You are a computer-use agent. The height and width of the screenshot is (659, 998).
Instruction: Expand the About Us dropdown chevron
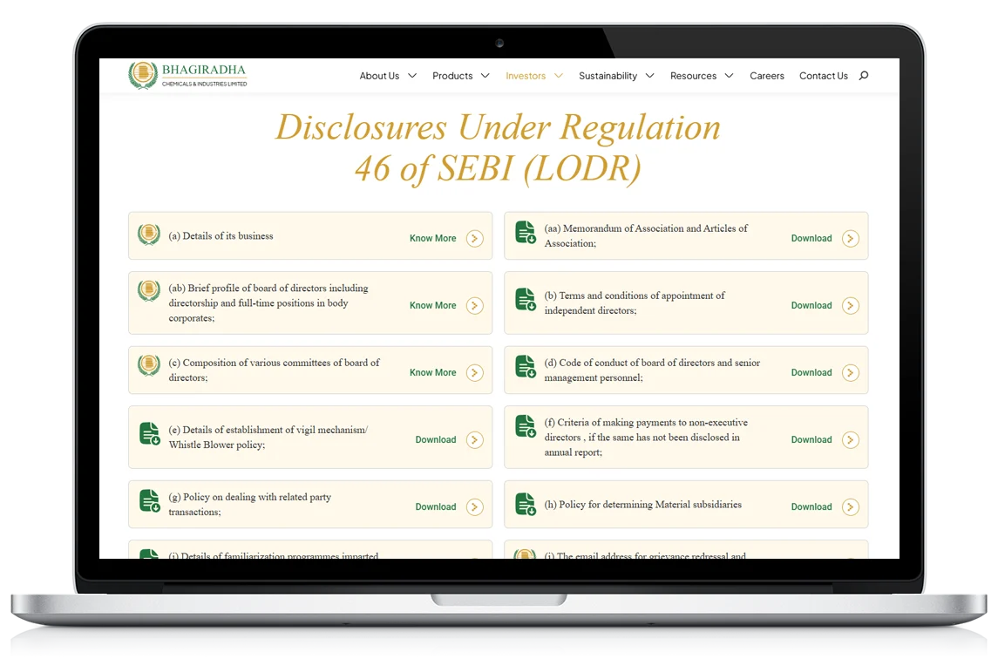coord(412,76)
